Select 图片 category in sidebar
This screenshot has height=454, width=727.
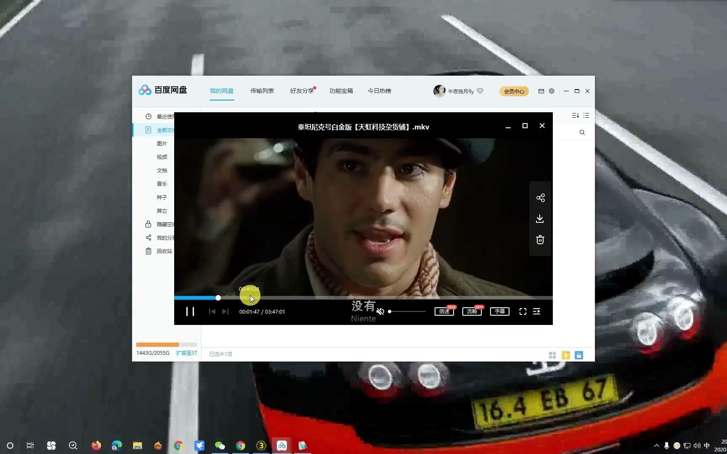162,144
